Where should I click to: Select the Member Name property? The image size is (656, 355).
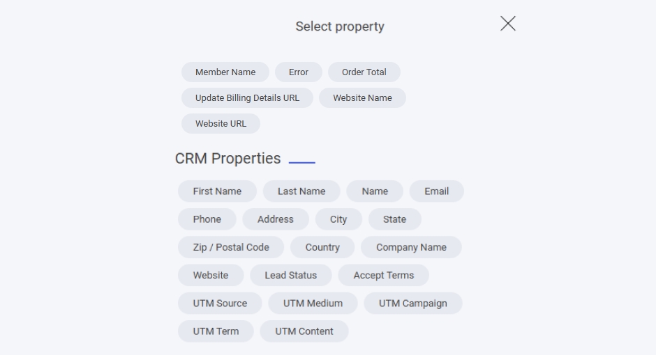pyautogui.click(x=225, y=72)
